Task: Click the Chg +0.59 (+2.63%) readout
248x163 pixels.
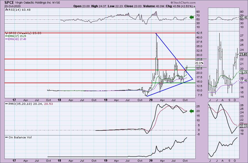Action: pos(179,6)
